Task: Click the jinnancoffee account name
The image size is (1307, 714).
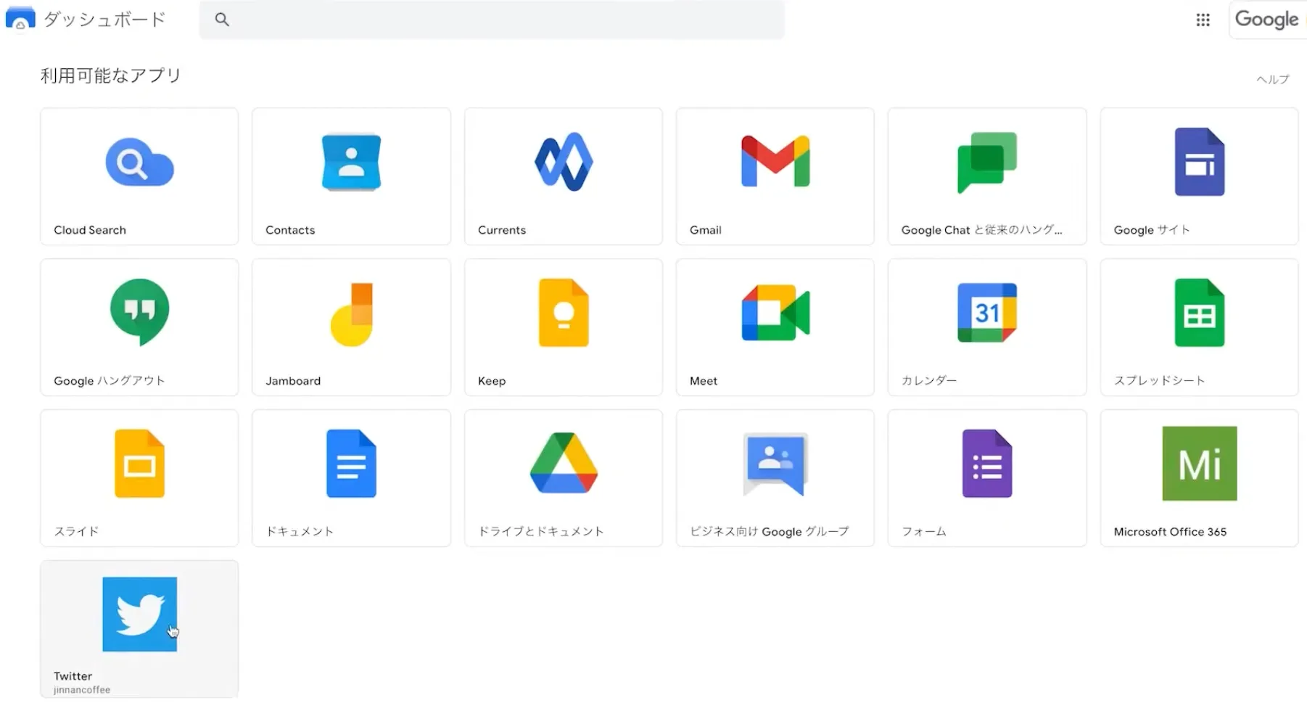Action: (82, 690)
